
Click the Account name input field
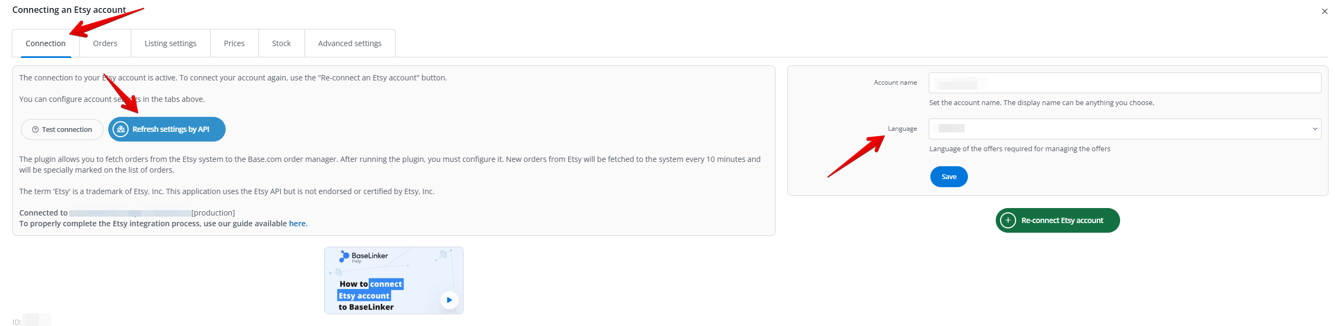click(1124, 83)
